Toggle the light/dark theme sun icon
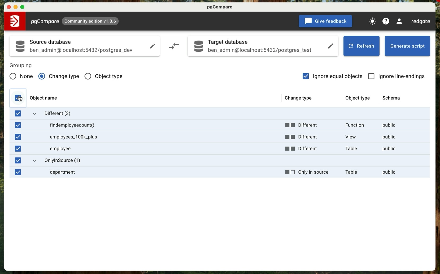The width and height of the screenshot is (440, 274). click(372, 21)
